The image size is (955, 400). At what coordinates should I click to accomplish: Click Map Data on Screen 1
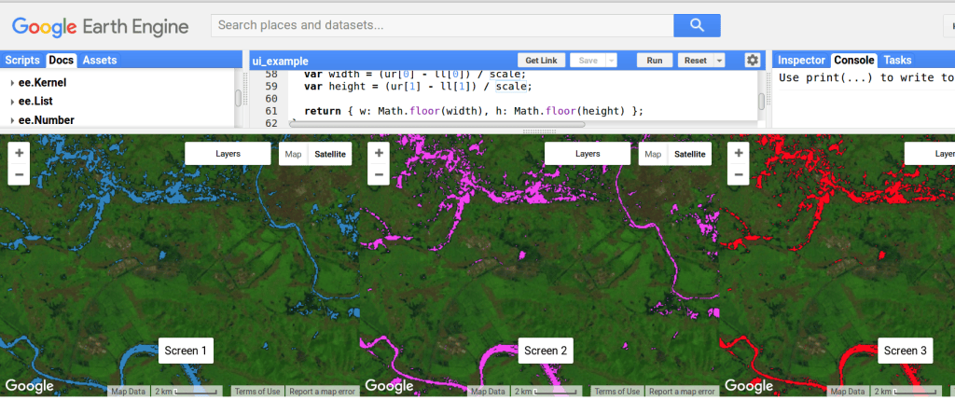128,392
